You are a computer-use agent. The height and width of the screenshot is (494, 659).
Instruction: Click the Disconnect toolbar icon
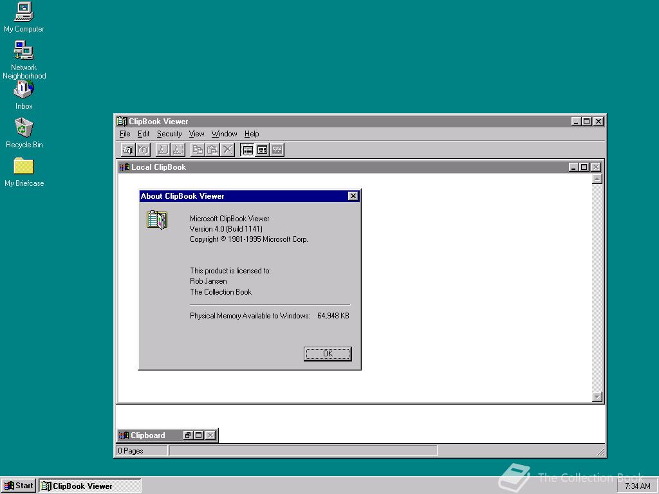[x=143, y=149]
